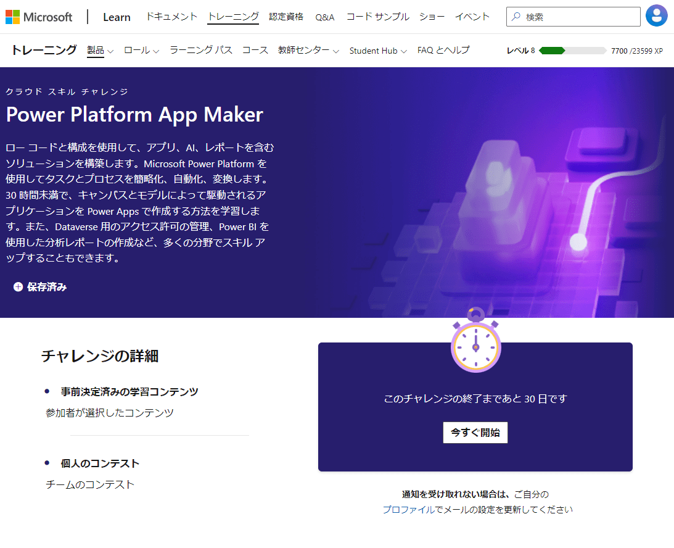Click the 7700 /23599 XP text
This screenshot has width=674, height=548.
[637, 51]
